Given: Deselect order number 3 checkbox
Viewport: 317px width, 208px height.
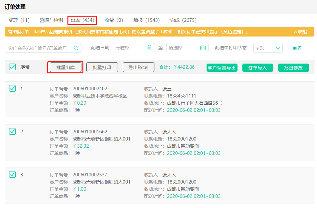Looking at the screenshot, I should pos(12,174).
